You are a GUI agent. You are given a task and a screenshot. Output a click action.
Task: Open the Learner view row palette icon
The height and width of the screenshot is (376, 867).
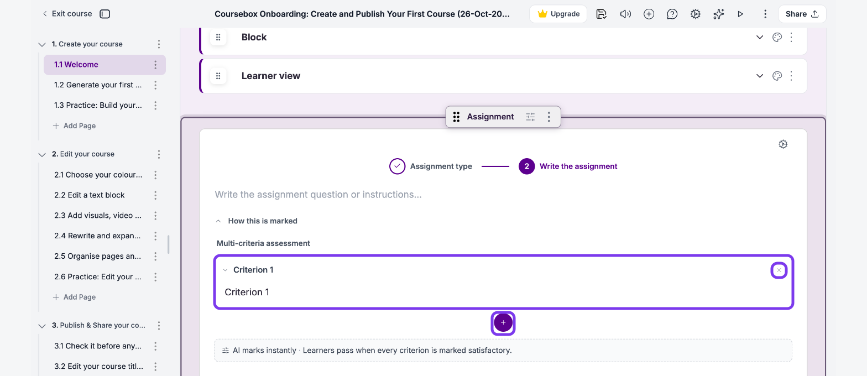coord(777,76)
